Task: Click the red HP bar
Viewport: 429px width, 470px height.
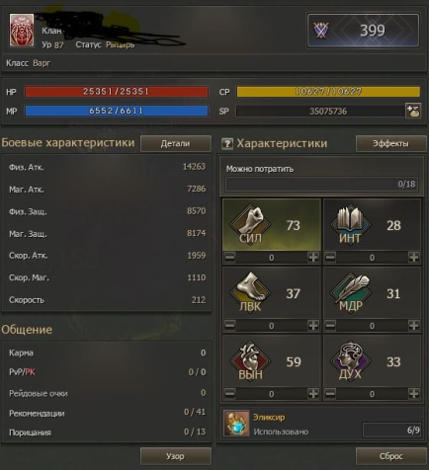Action: click(117, 92)
